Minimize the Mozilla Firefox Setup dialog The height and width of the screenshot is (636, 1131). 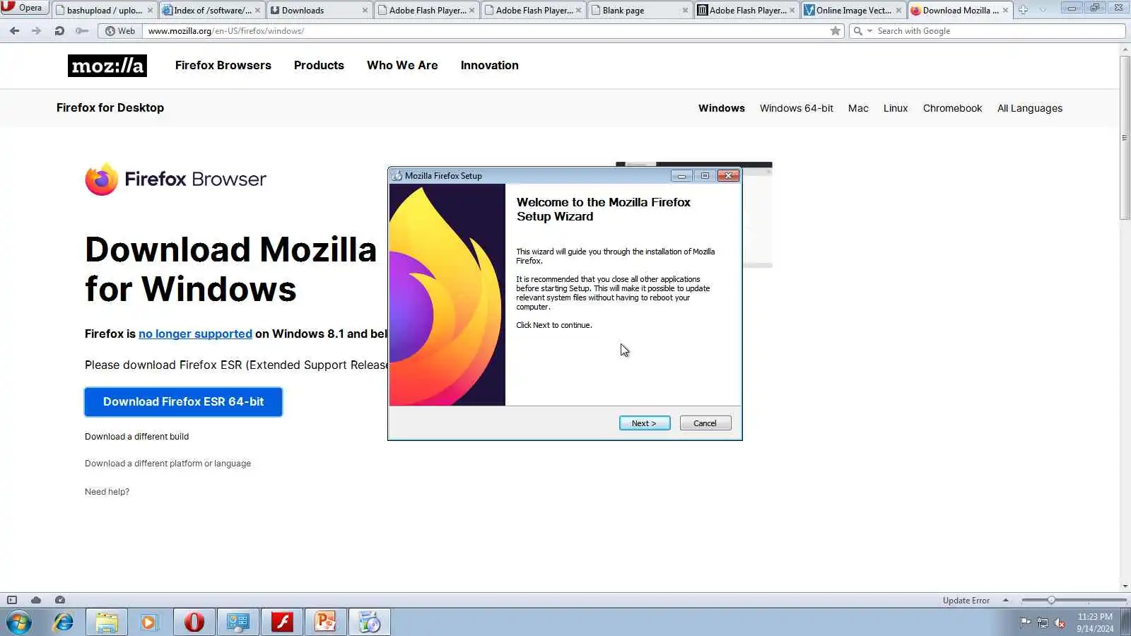[x=681, y=176]
